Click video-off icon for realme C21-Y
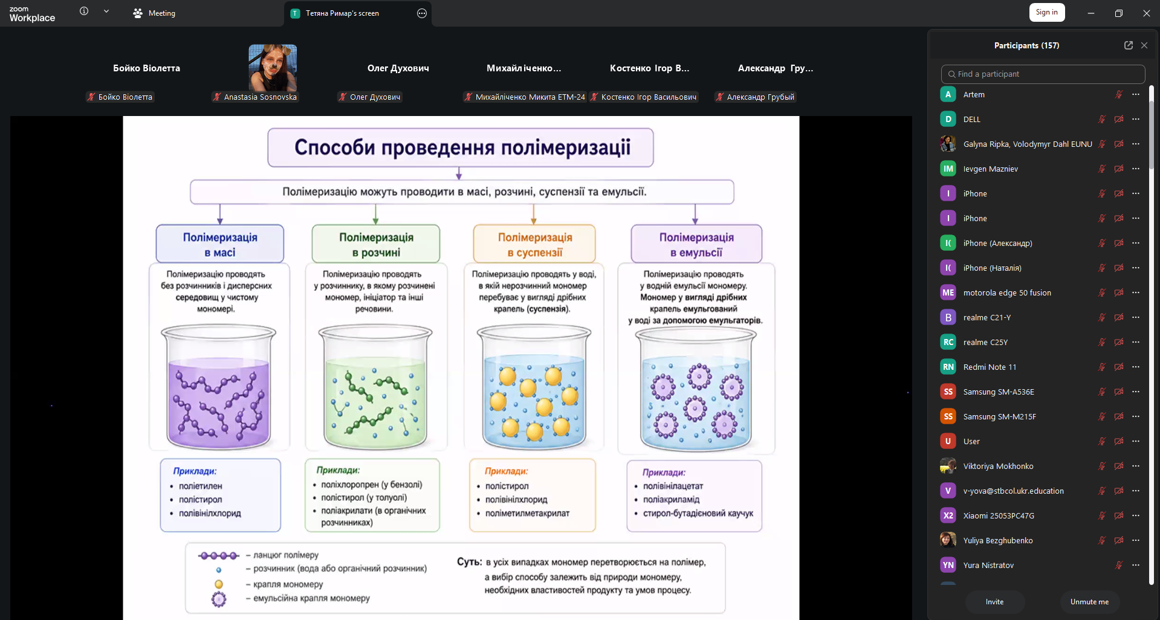This screenshot has width=1160, height=620. (1119, 317)
